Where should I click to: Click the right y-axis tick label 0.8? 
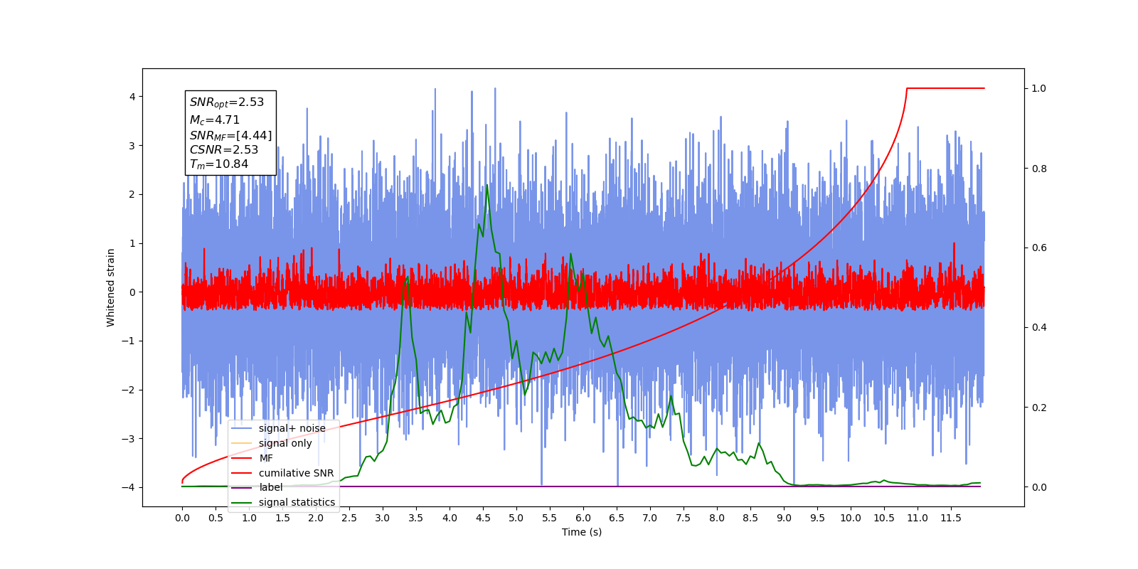click(1039, 169)
